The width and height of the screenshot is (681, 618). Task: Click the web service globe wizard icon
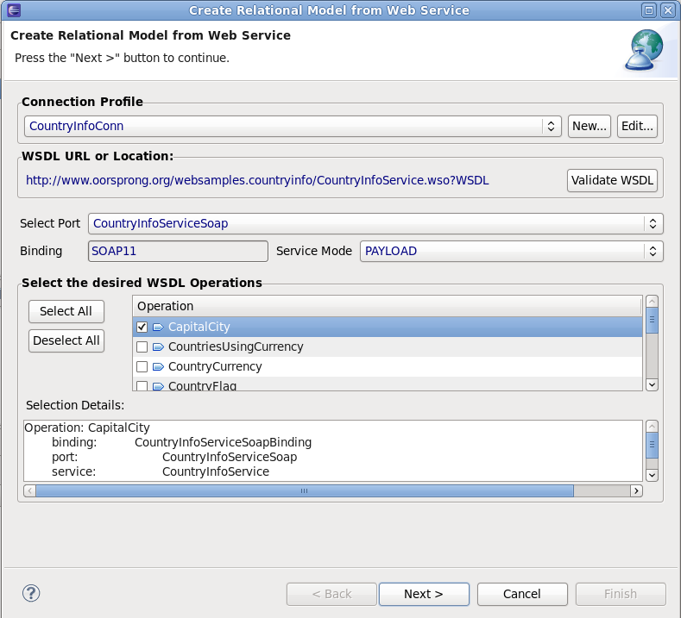643,50
